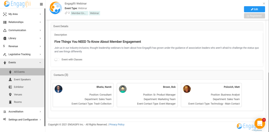269x132 pixels.
Task: Click the Engagifii Webinar event logo
Action: (55, 8)
